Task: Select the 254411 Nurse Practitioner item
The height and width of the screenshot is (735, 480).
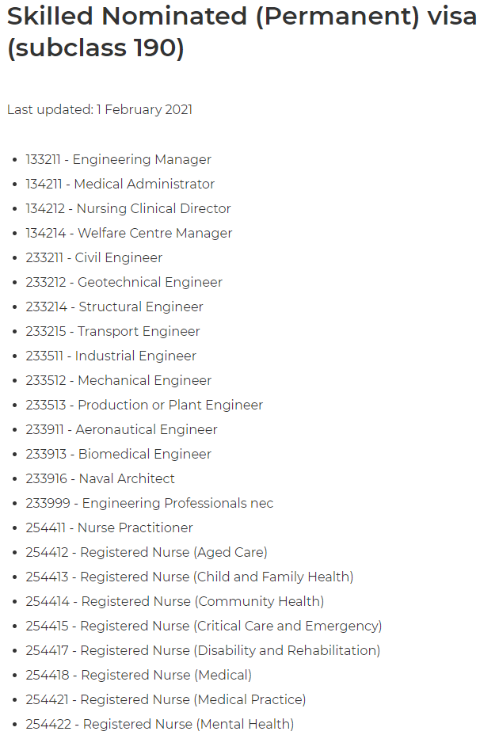Action: click(x=109, y=527)
